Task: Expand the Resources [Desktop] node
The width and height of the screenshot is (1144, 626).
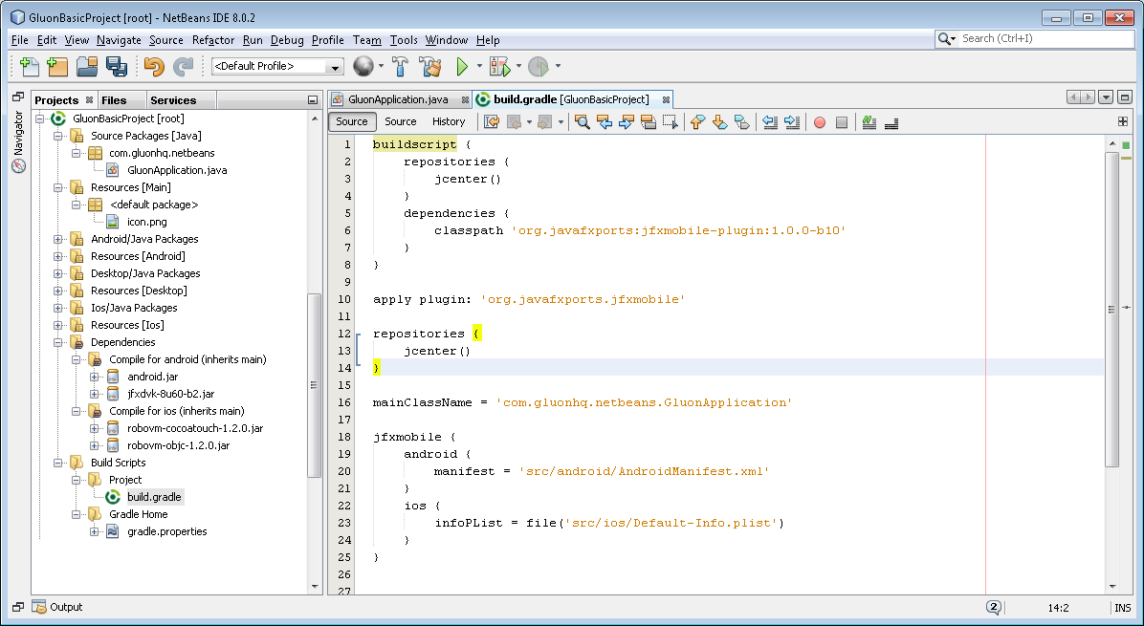Action: 57,291
